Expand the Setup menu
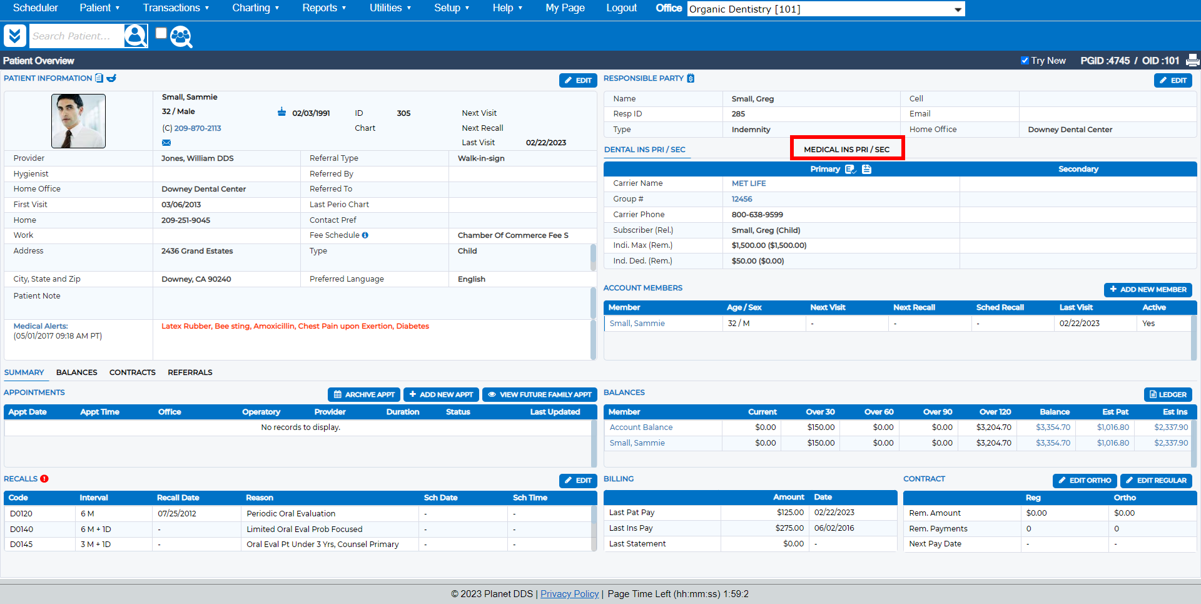The image size is (1201, 604). click(x=452, y=8)
